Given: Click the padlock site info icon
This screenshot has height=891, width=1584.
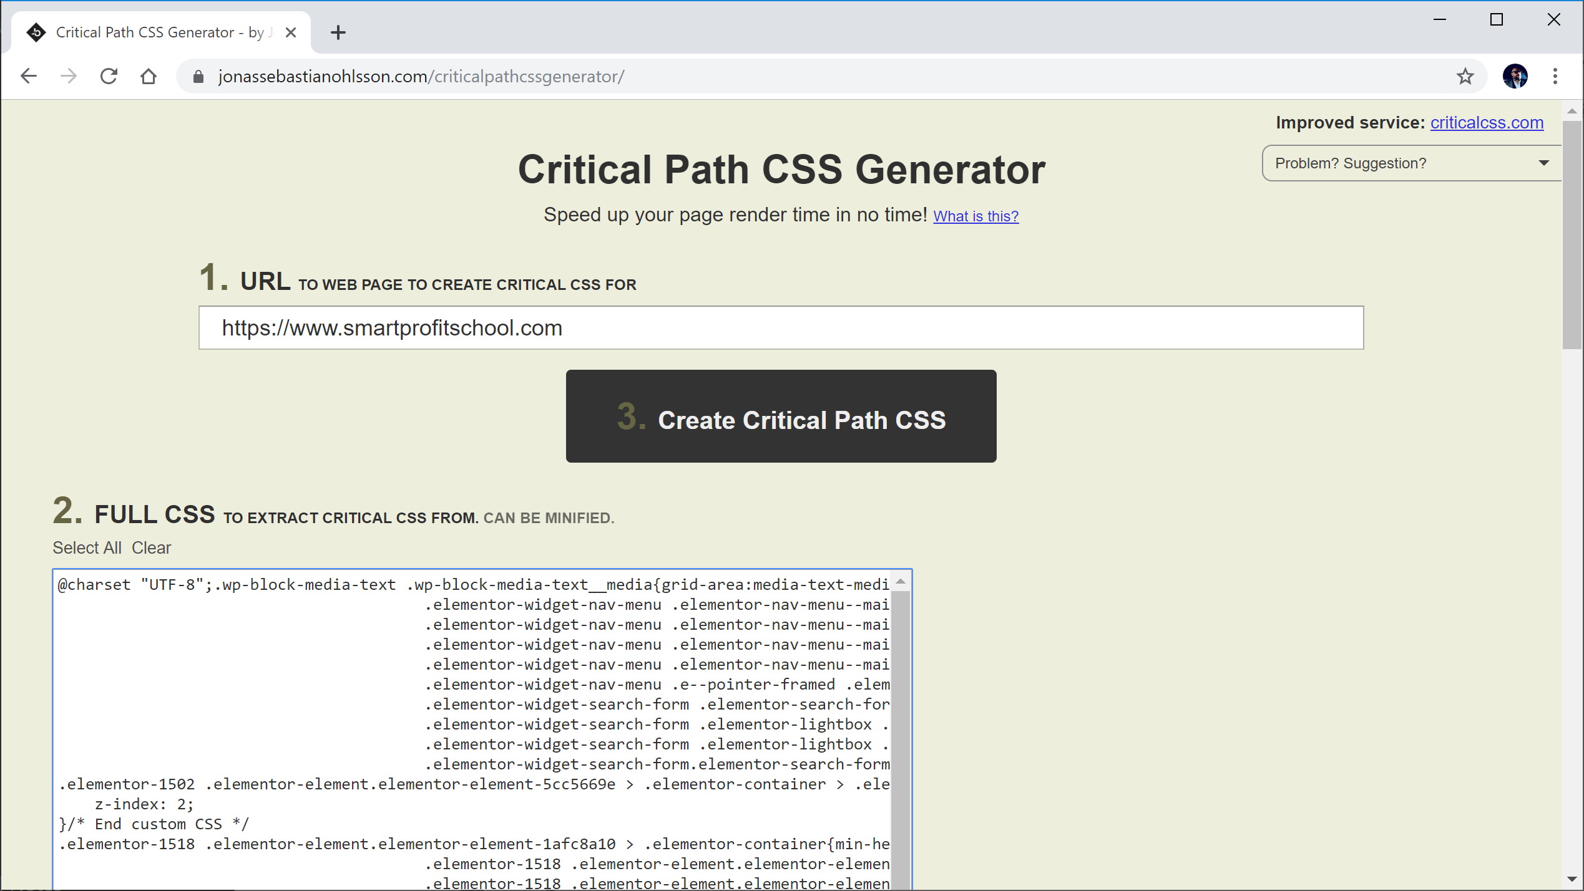Looking at the screenshot, I should pyautogui.click(x=198, y=76).
